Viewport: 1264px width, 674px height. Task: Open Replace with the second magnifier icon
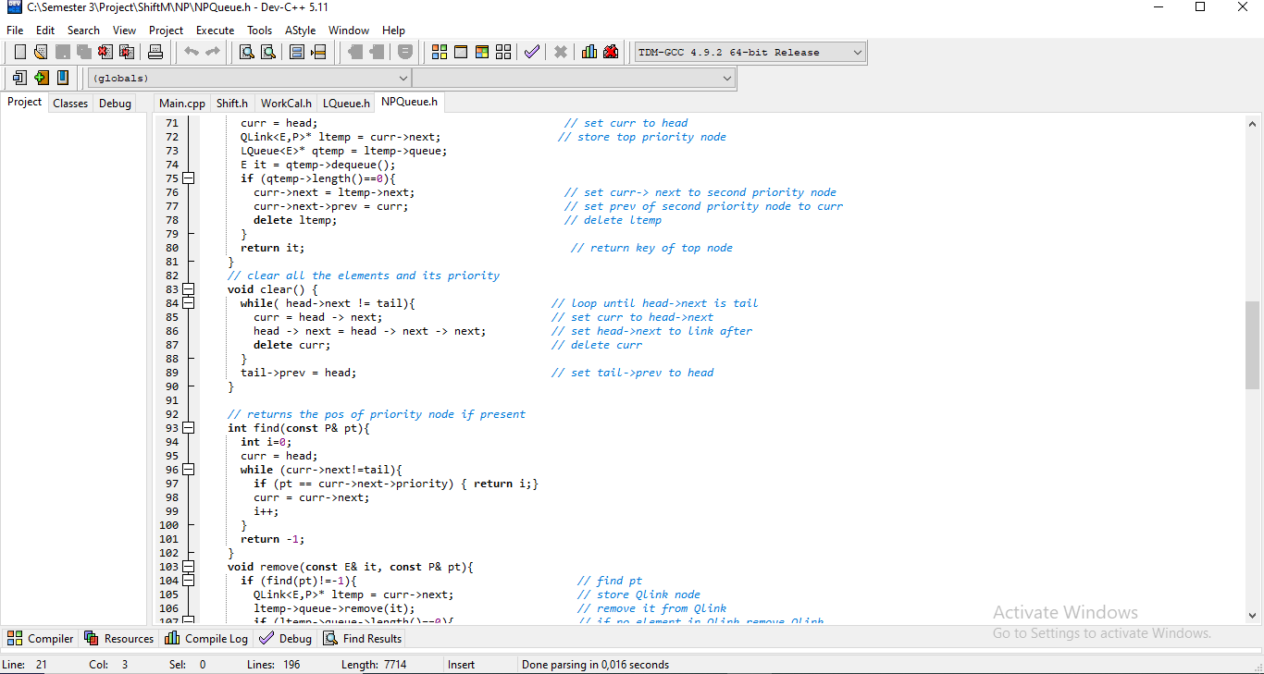[x=268, y=52]
